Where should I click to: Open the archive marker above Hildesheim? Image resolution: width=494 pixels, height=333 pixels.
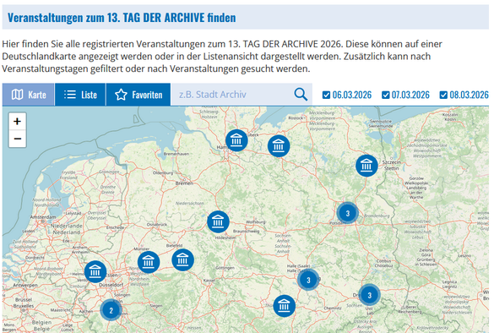coord(218,221)
